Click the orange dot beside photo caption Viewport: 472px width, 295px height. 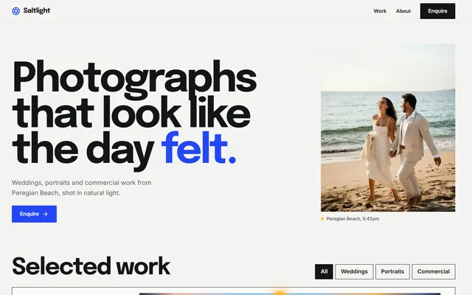(322, 219)
